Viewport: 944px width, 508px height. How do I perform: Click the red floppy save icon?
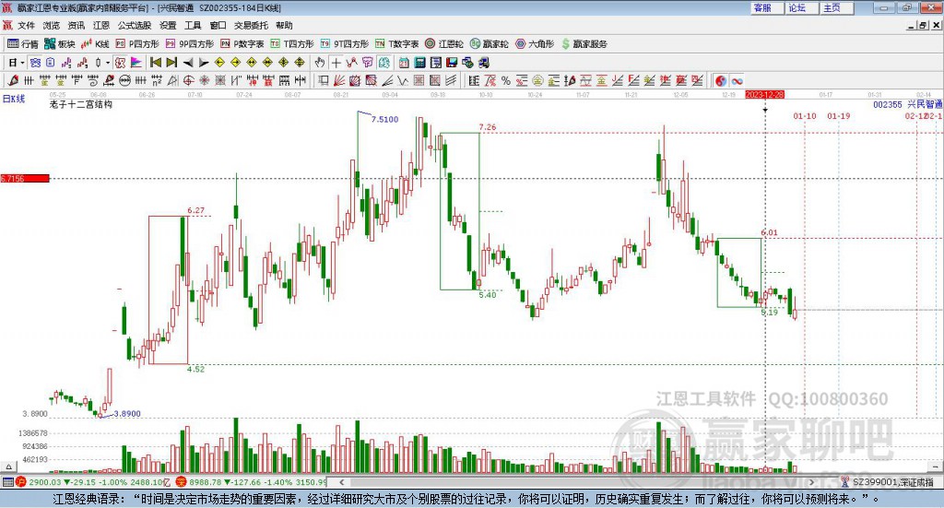[x=452, y=63]
